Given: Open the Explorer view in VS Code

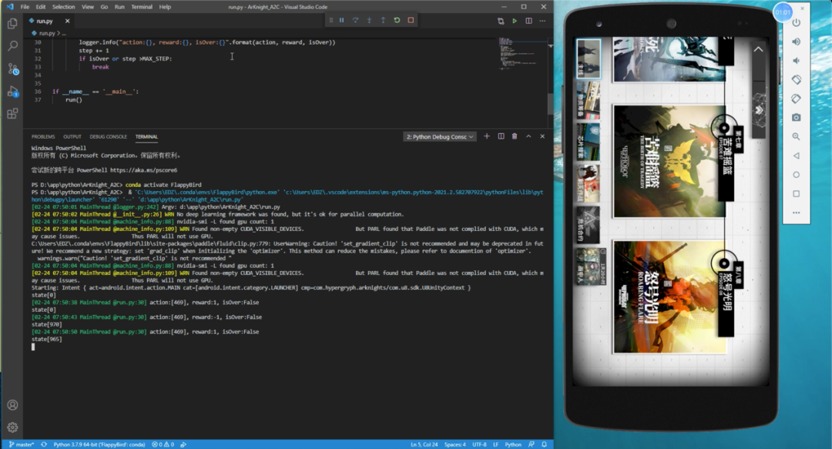Looking at the screenshot, I should tap(12, 23).
